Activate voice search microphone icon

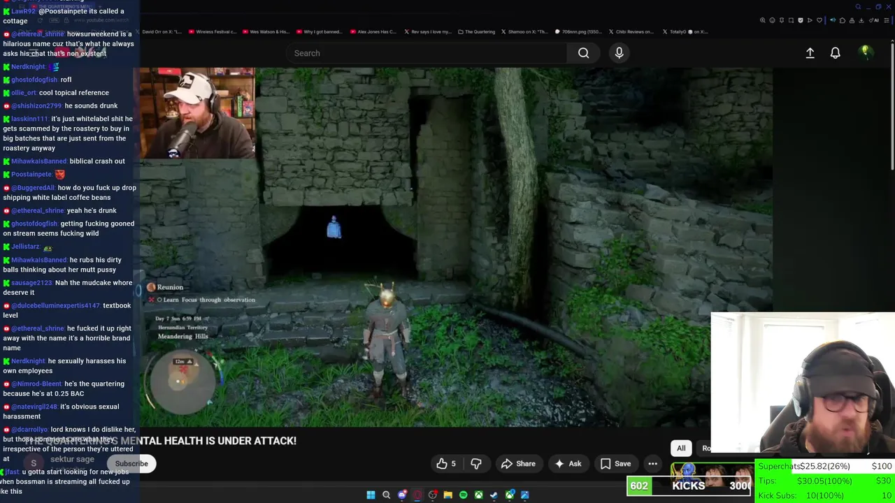click(x=619, y=53)
